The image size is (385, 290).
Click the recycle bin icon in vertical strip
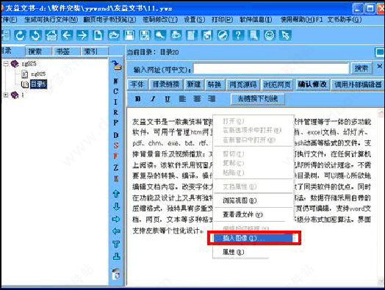pos(116,274)
